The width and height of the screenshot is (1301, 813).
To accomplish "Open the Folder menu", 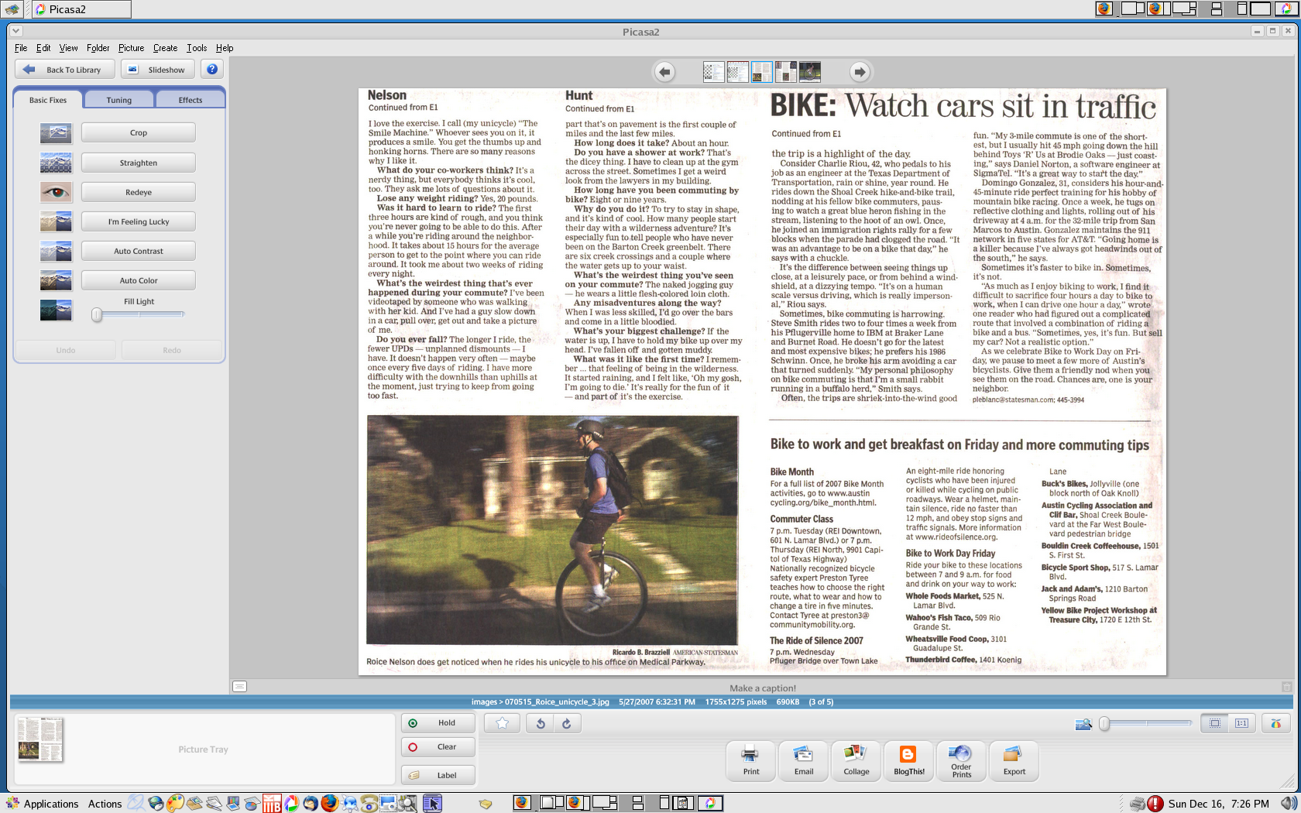I will pyautogui.click(x=98, y=48).
